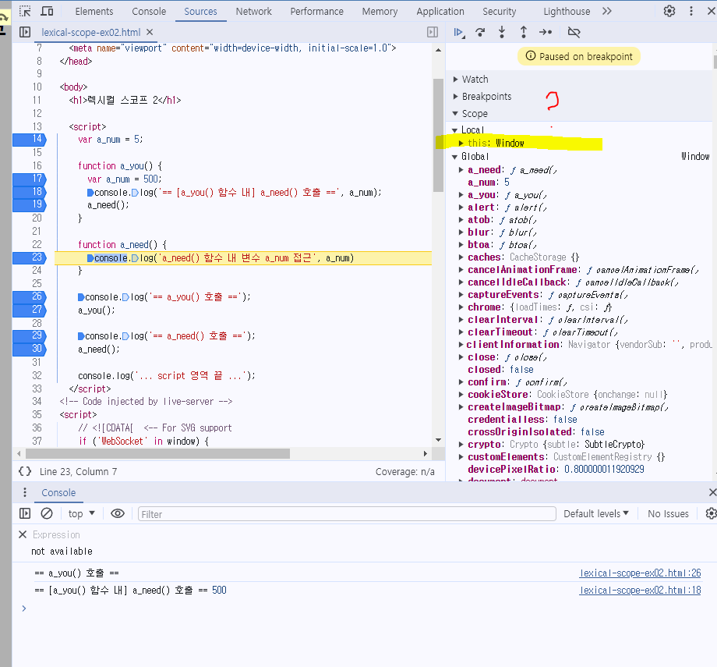Toggle the breakpoint on line 19
Image resolution: width=717 pixels, height=667 pixels.
point(30,204)
